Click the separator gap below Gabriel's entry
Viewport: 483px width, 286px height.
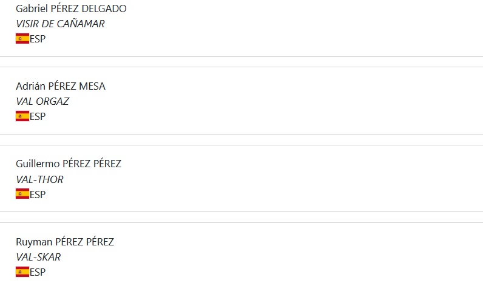tap(241, 62)
